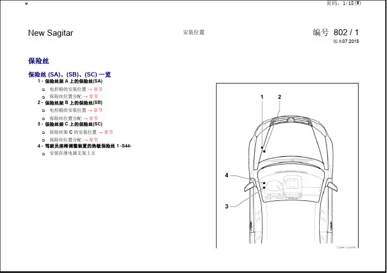The width and height of the screenshot is (387, 273).
Task: Click the small W icon in top-left corner
Action: [x=28, y=4]
